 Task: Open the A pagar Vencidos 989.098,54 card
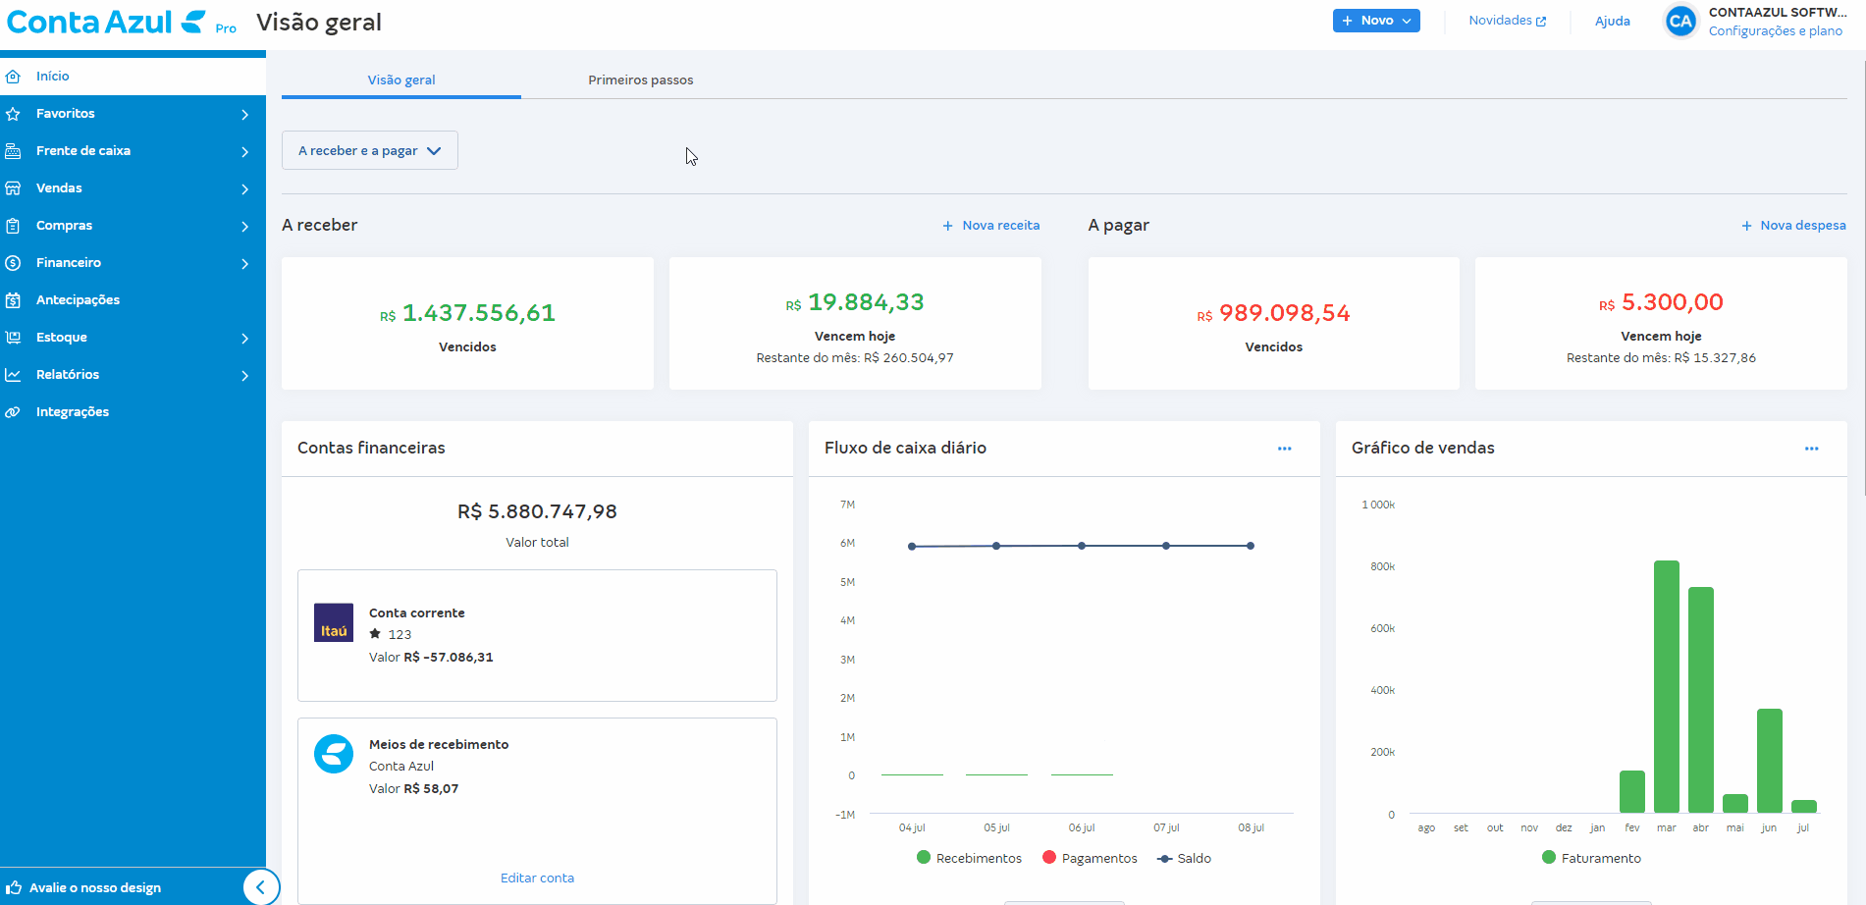[x=1274, y=323]
